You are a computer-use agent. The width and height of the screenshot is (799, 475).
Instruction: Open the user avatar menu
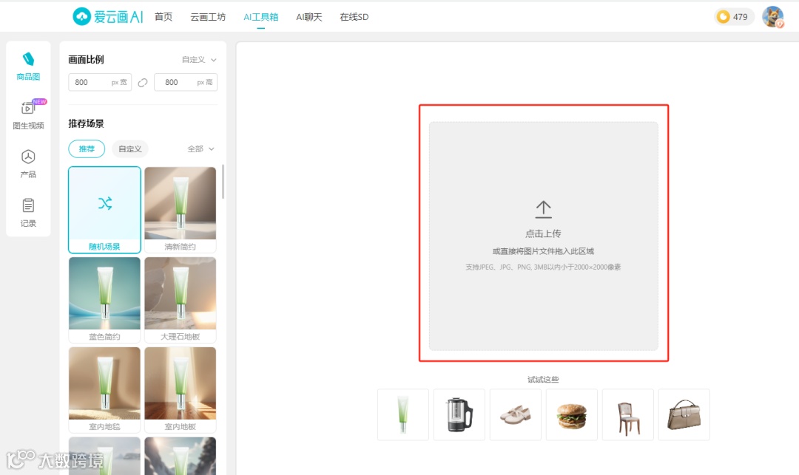[772, 17]
